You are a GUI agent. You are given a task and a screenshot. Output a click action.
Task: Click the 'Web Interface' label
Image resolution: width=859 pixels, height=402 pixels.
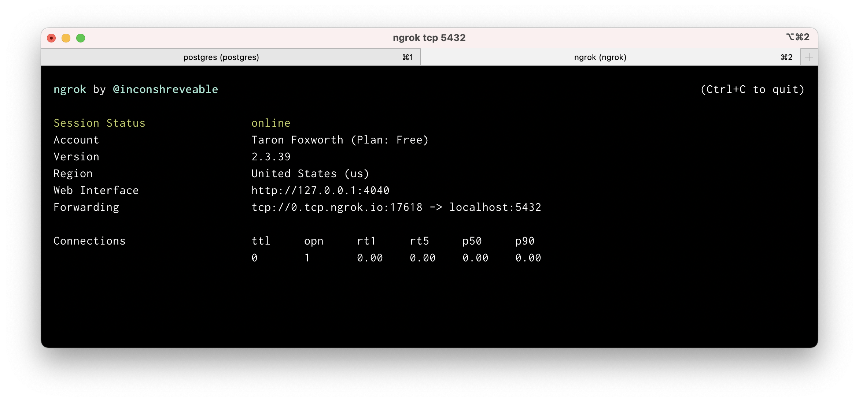96,190
